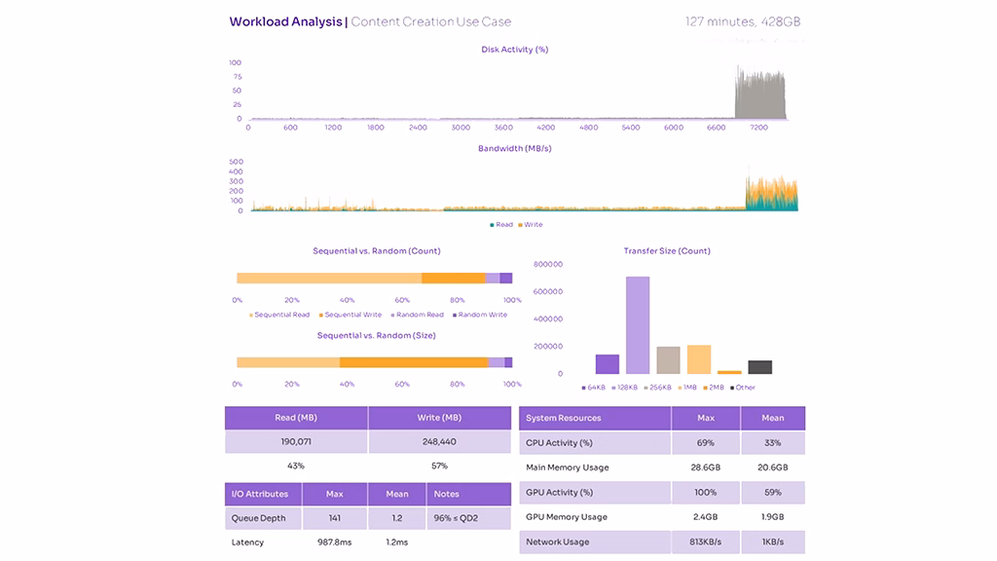Click the "64KB" legend entry
Viewport: 997px width, 561px height.
(x=593, y=388)
